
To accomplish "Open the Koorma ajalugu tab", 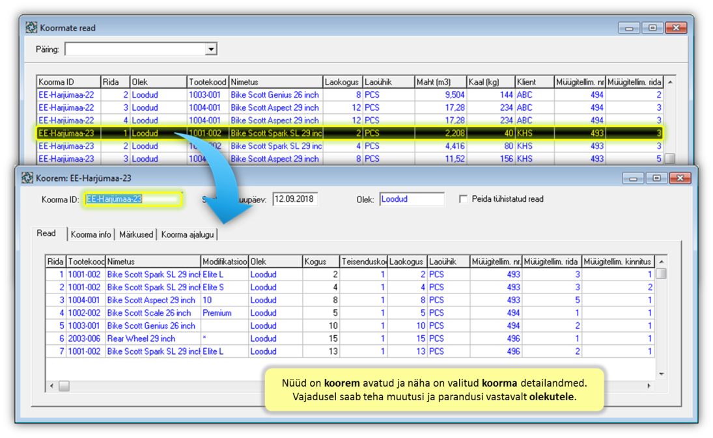I will (x=188, y=234).
